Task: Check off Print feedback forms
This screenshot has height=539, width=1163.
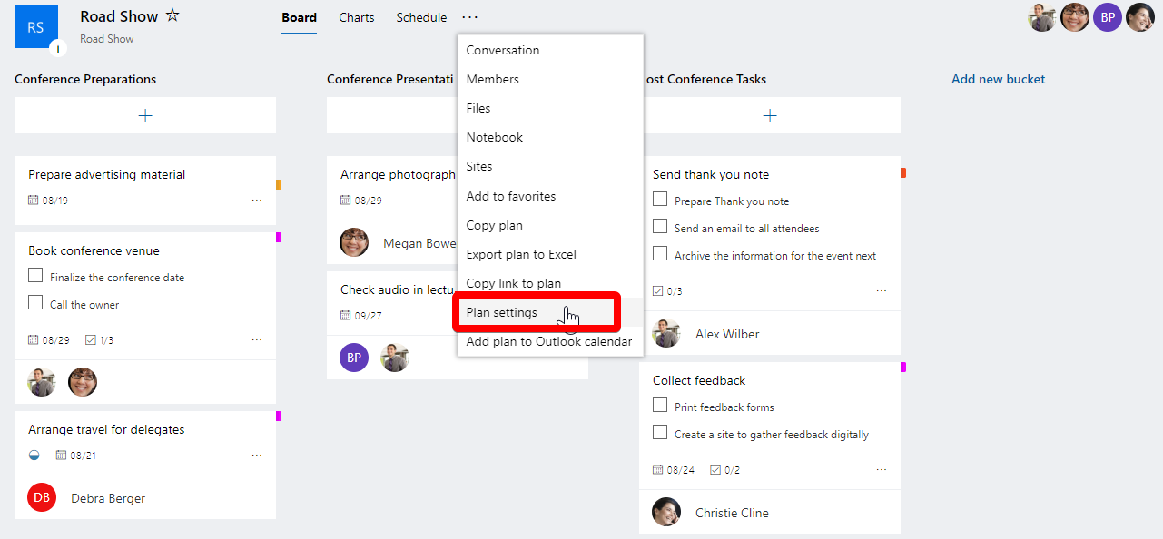Action: pos(659,407)
